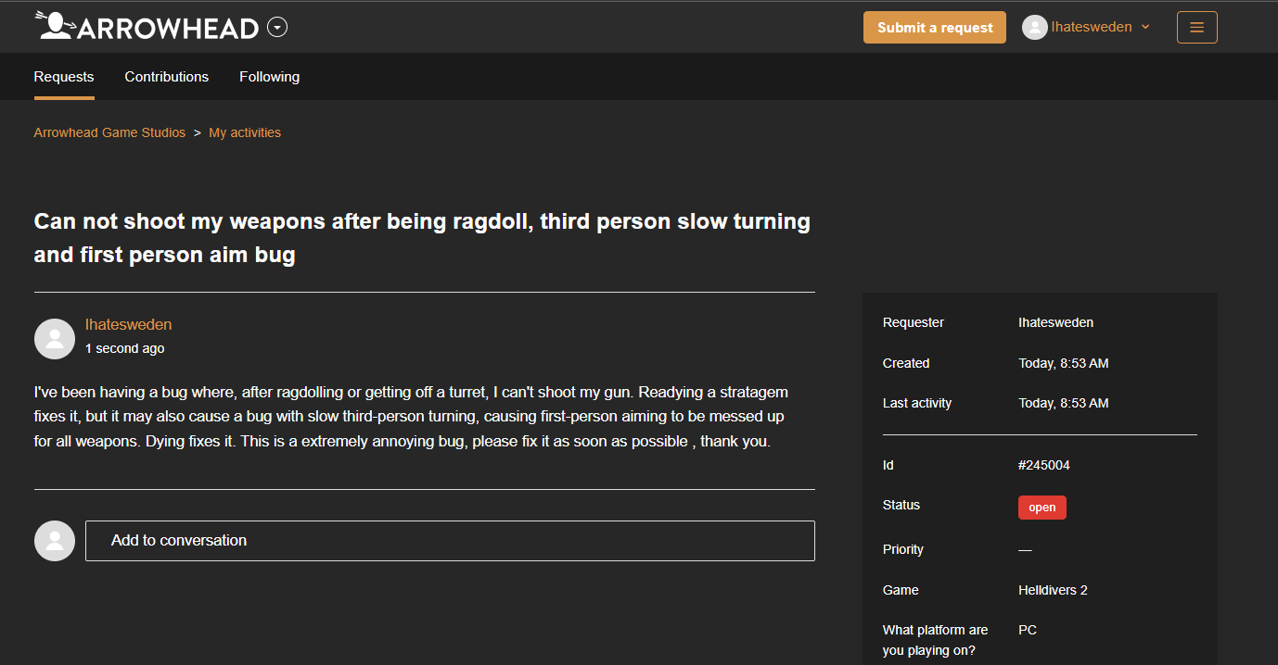1278x665 pixels.
Task: Open the Ihatesweden username in the header
Action: (x=1092, y=27)
